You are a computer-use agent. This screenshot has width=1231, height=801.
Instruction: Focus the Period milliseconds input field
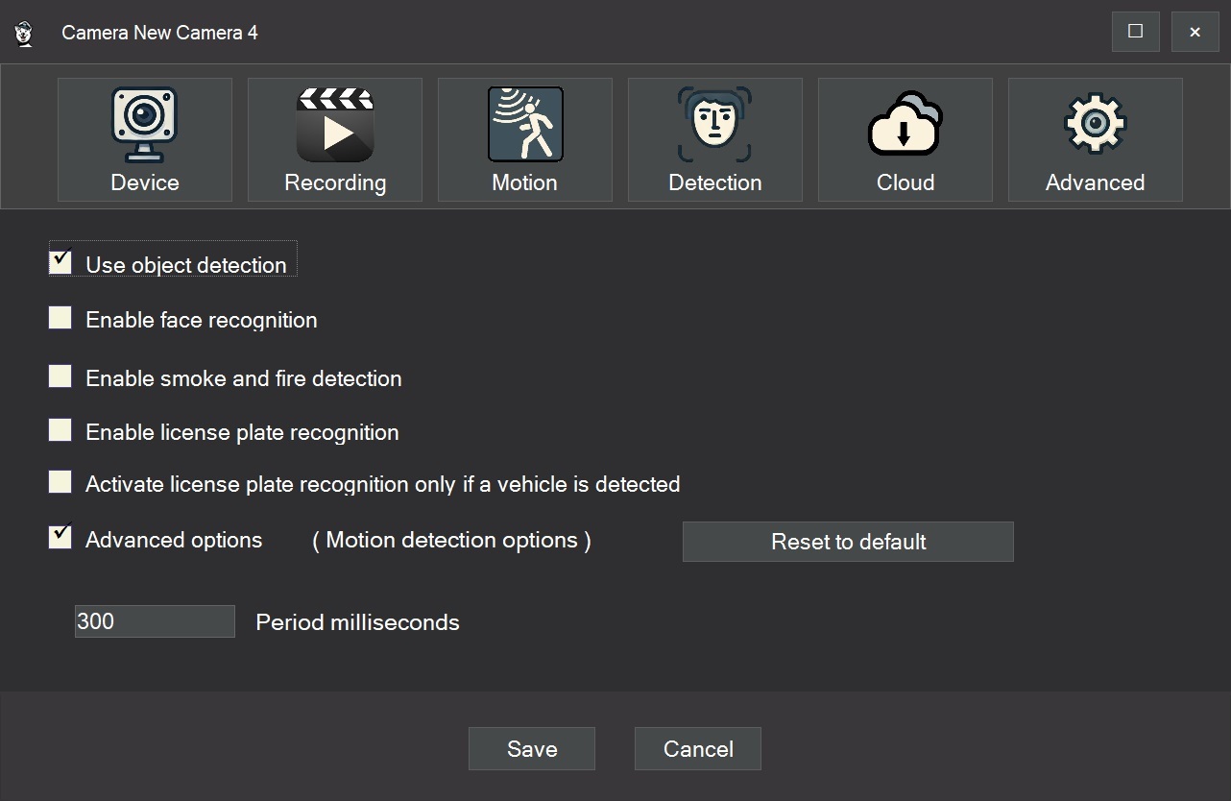[x=155, y=621]
